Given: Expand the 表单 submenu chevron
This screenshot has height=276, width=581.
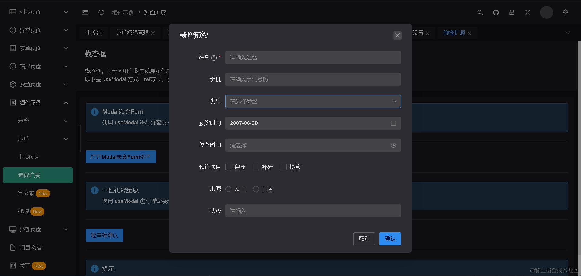Looking at the screenshot, I should pos(66,139).
